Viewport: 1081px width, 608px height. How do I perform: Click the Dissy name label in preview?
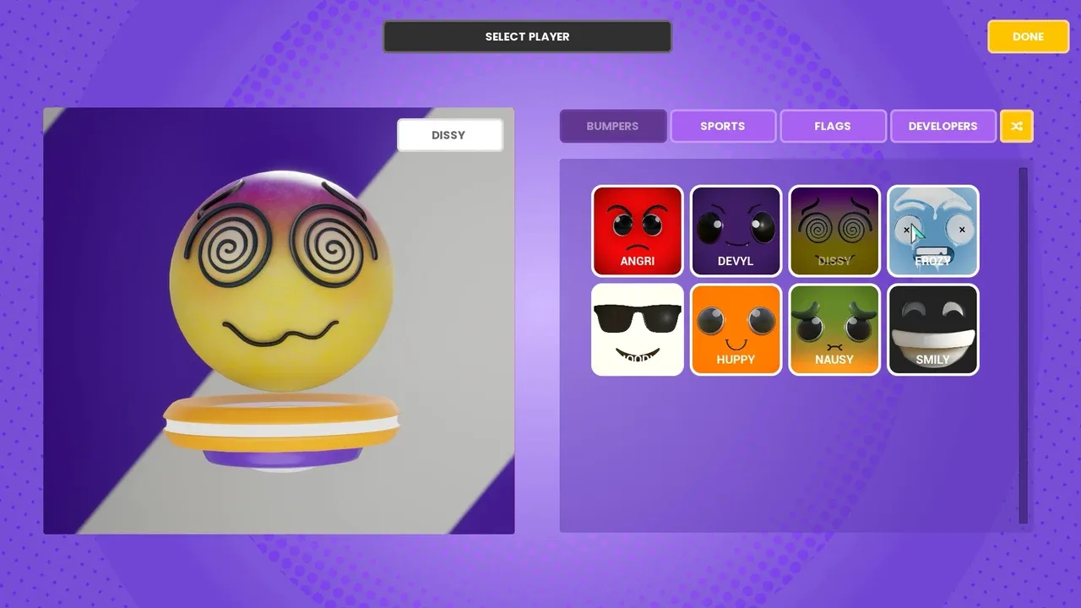click(449, 135)
